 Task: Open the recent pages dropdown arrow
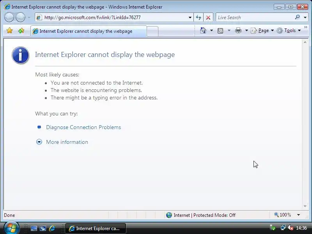pos(29,18)
